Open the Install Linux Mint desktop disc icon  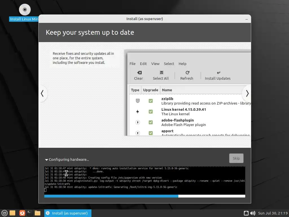tap(25, 10)
